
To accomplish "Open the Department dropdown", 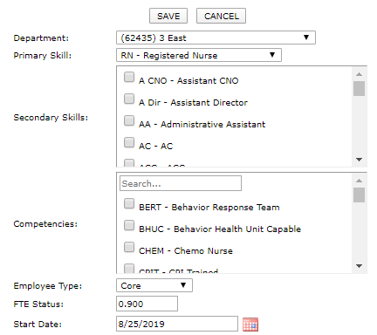I will click(216, 38).
